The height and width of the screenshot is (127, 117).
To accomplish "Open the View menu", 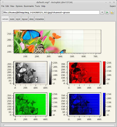I will tap(12, 6).
